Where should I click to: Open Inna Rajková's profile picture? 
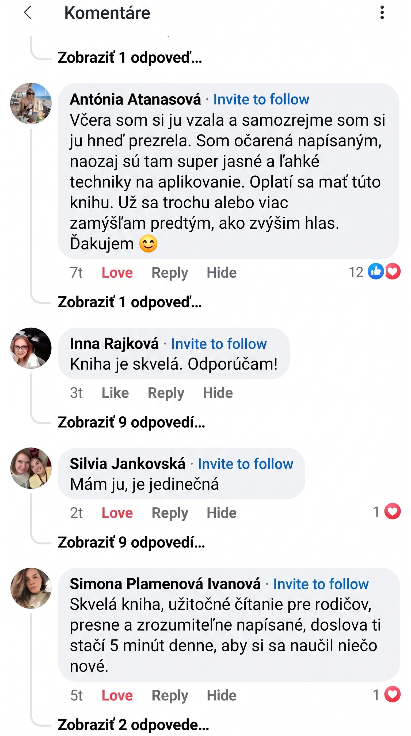31,348
